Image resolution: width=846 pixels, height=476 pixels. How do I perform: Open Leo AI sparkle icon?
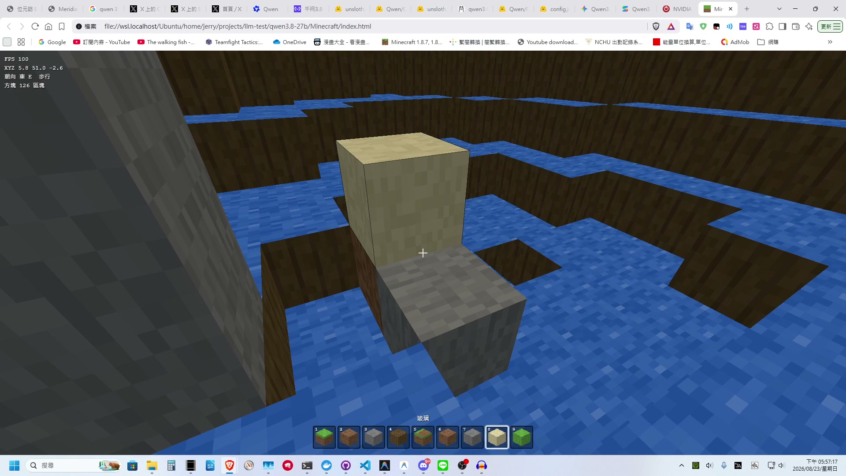point(809,26)
